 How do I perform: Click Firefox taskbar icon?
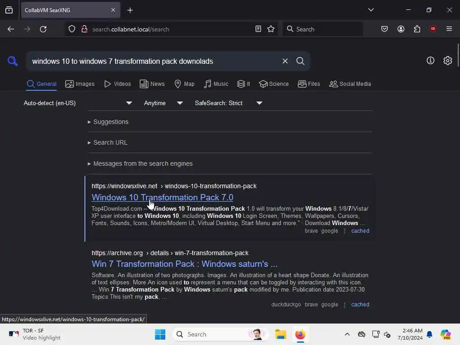(300, 334)
